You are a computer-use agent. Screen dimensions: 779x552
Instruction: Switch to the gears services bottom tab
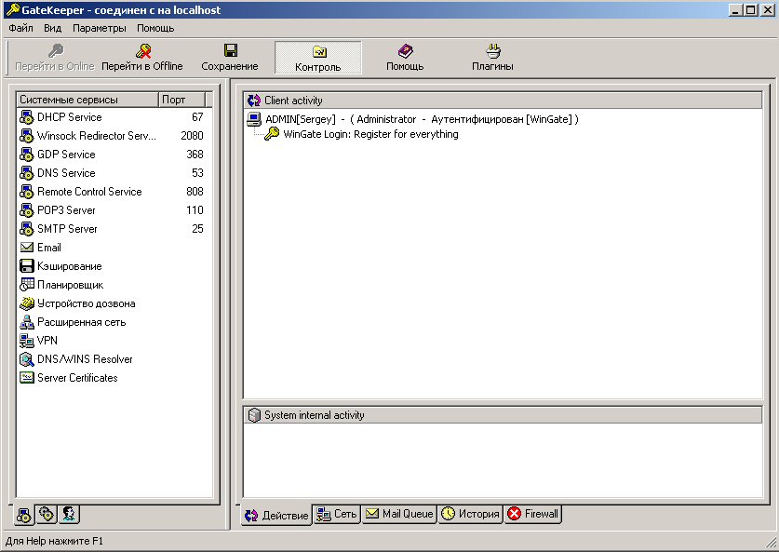tap(47, 514)
